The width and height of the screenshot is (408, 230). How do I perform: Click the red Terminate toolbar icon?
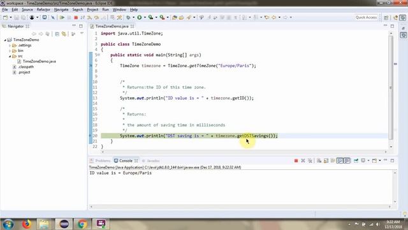coord(76,17)
